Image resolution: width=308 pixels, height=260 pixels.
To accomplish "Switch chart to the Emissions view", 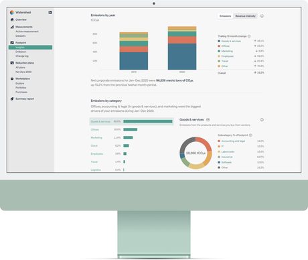I will [x=225, y=16].
